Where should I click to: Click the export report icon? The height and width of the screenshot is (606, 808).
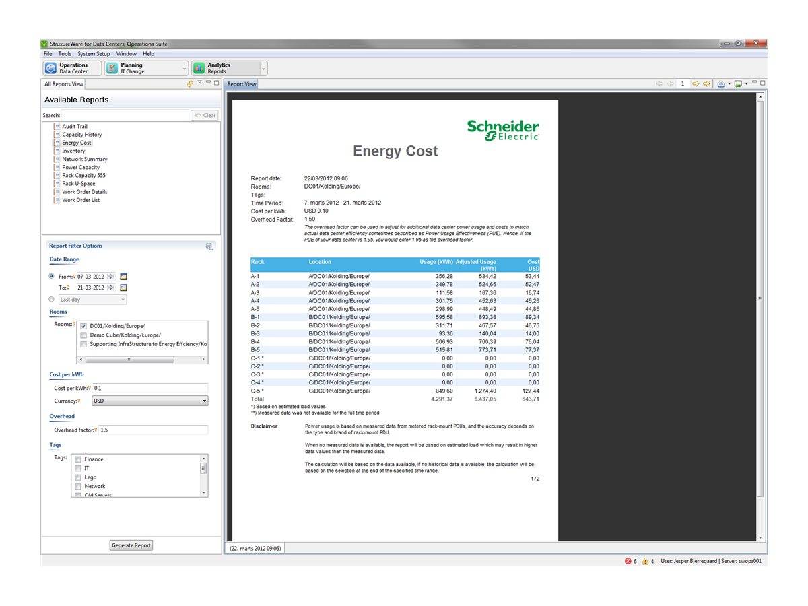pos(738,83)
